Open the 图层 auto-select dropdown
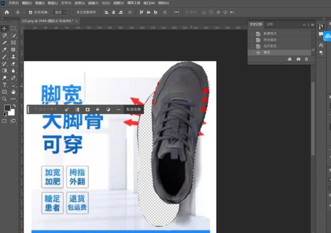Image resolution: width=331 pixels, height=233 pixels. [x=60, y=12]
